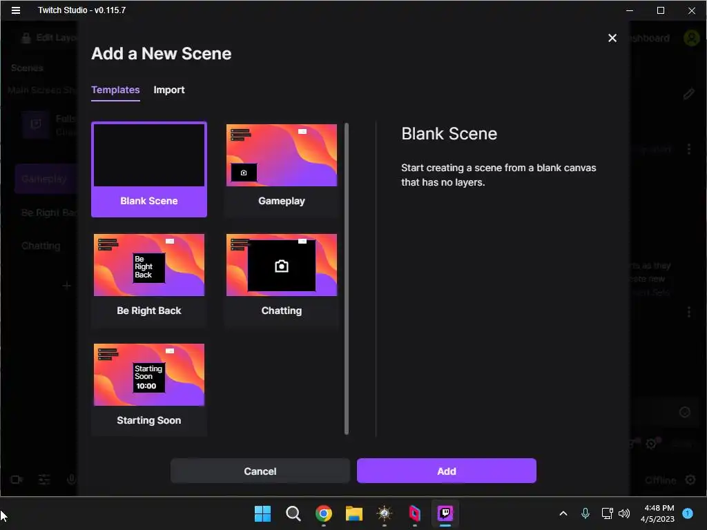The height and width of the screenshot is (530, 707).
Task: Click the dimmed pencil edit icon
Action: tap(688, 94)
